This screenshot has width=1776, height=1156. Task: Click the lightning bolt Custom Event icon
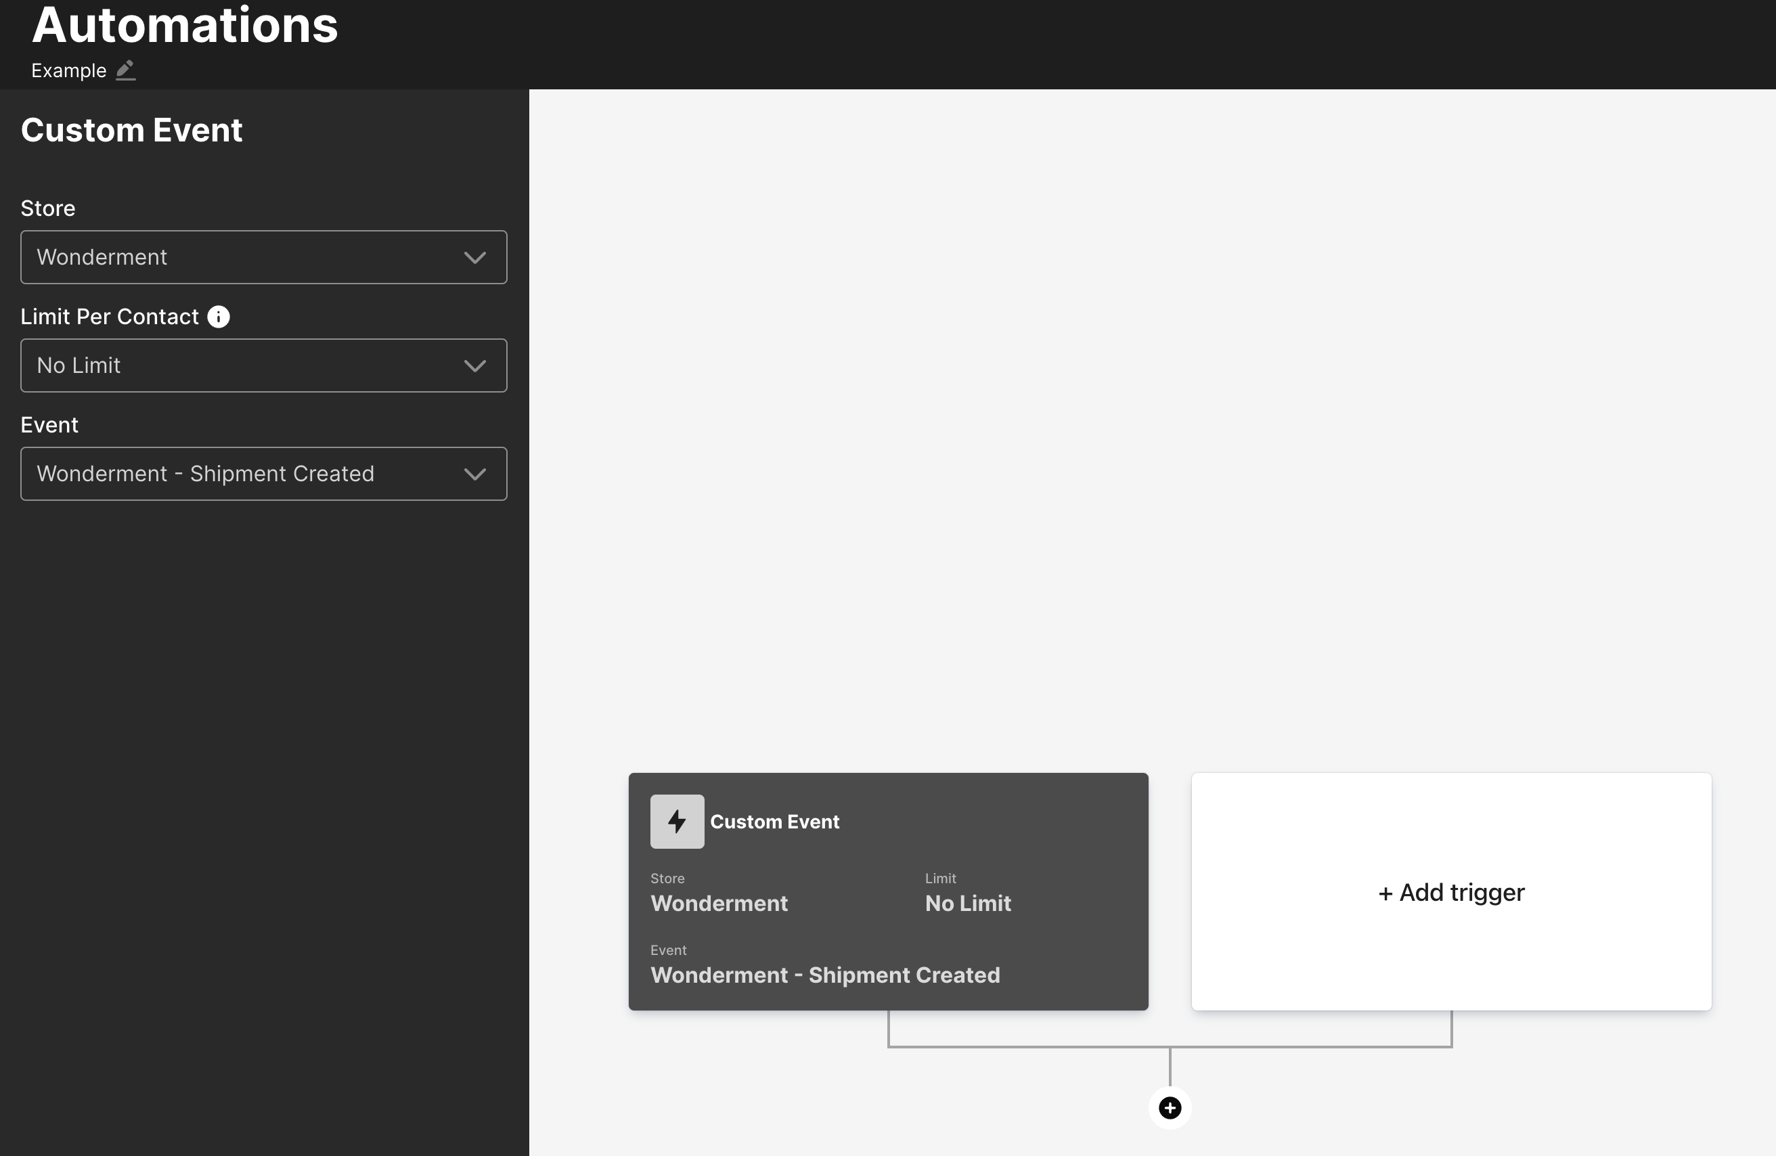coord(677,822)
